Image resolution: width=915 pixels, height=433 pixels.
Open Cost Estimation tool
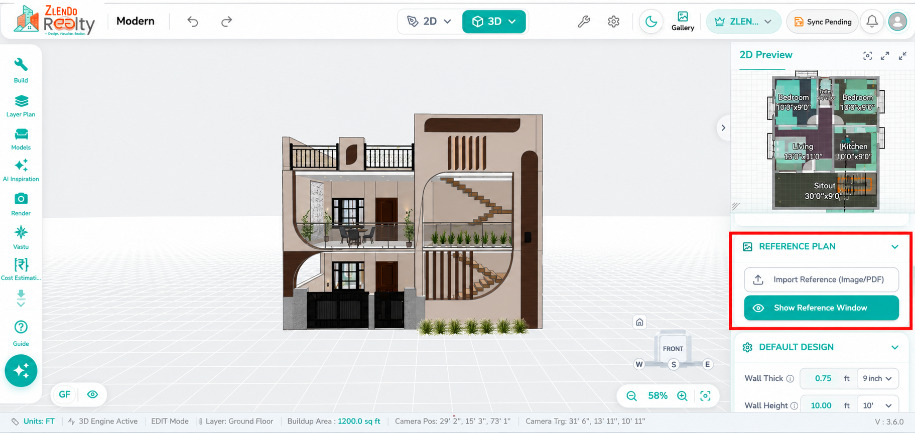21,269
